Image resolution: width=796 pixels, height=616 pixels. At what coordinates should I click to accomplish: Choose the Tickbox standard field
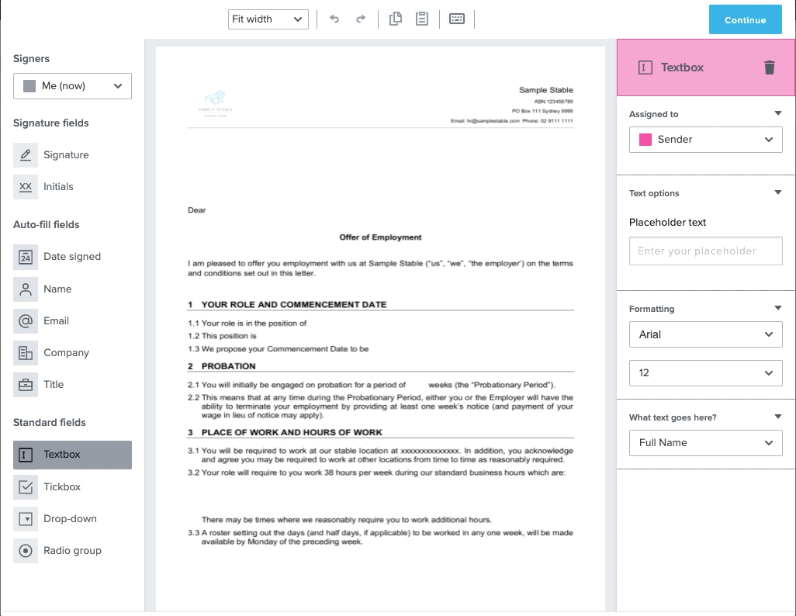pos(61,487)
